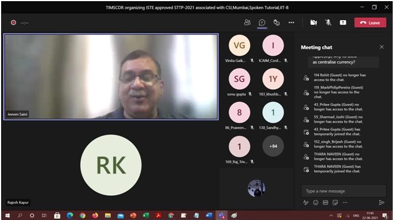The width and height of the screenshot is (395, 220).
Task: Open the emoji picker
Action: pyautogui.click(x=316, y=202)
